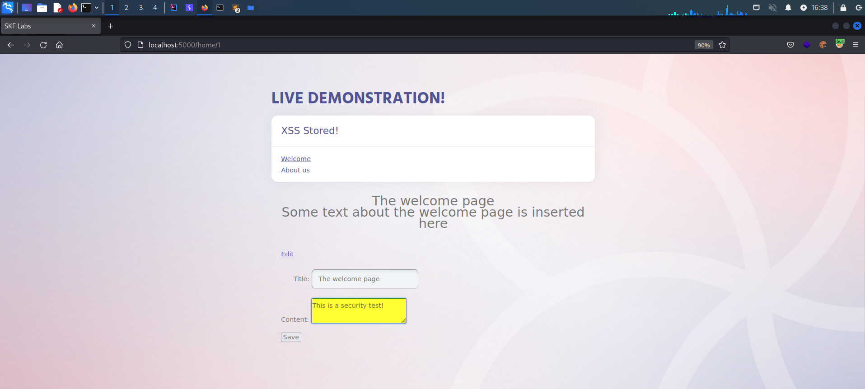Open the terminal emulator launcher
This screenshot has width=865, height=389.
(86, 8)
